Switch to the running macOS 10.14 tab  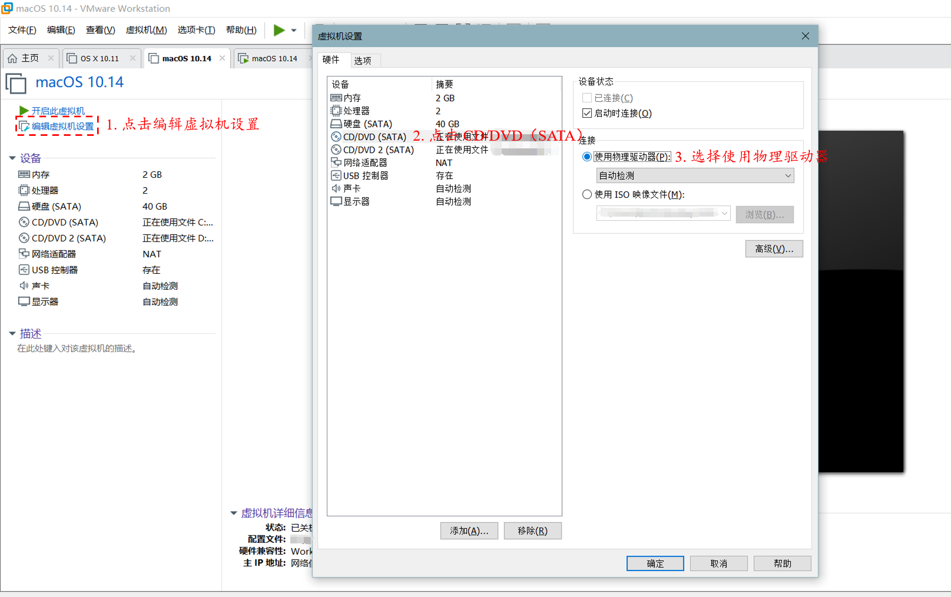coord(274,58)
